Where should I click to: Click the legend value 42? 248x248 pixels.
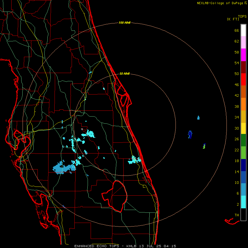point(237,96)
